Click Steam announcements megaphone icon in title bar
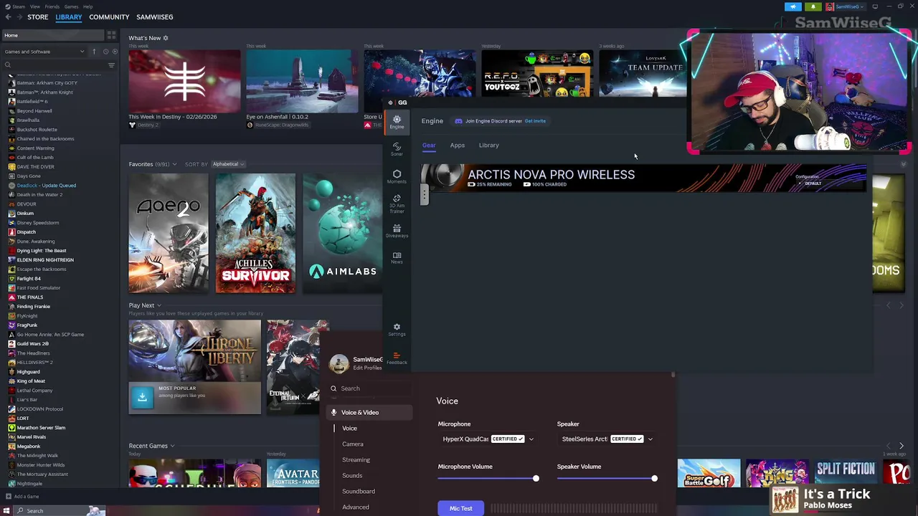The image size is (918, 516). [793, 6]
